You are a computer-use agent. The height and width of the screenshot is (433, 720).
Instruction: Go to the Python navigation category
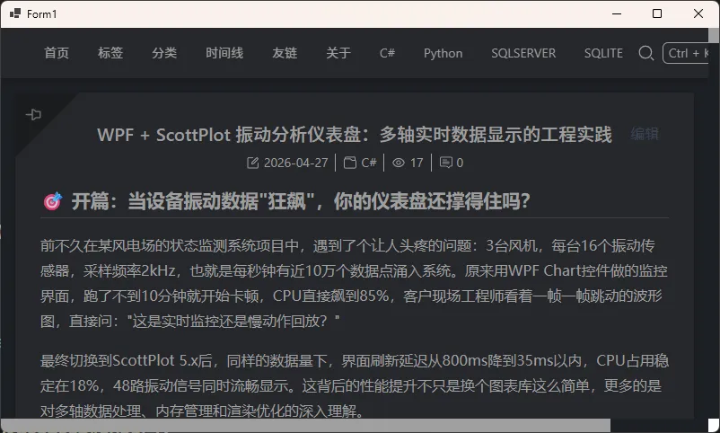pos(443,53)
